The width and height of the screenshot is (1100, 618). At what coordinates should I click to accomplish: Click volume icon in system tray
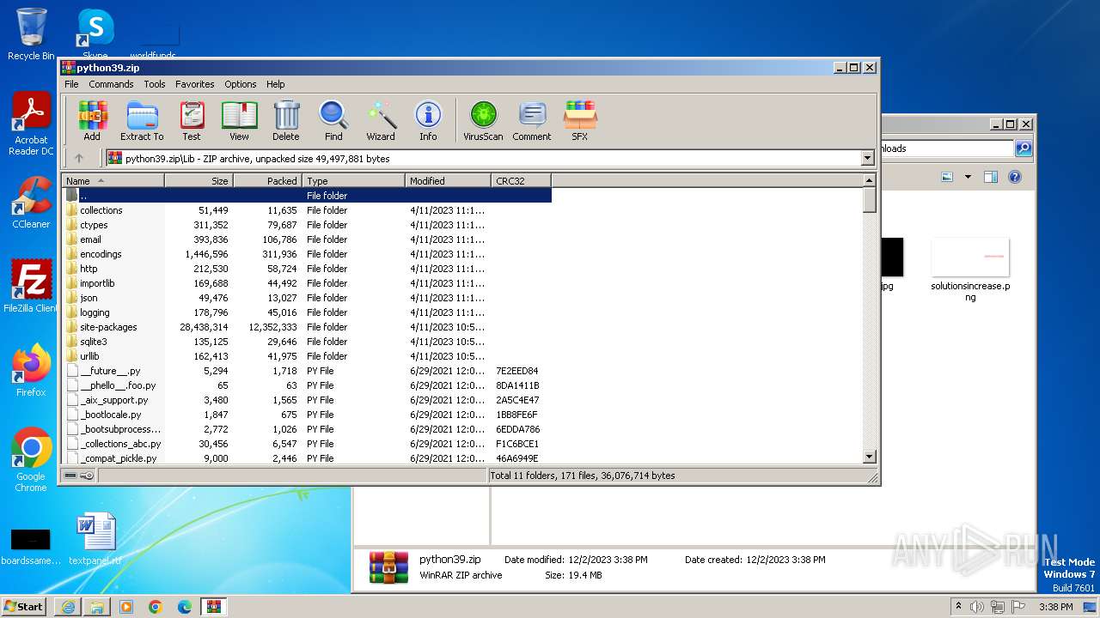pyautogui.click(x=977, y=607)
